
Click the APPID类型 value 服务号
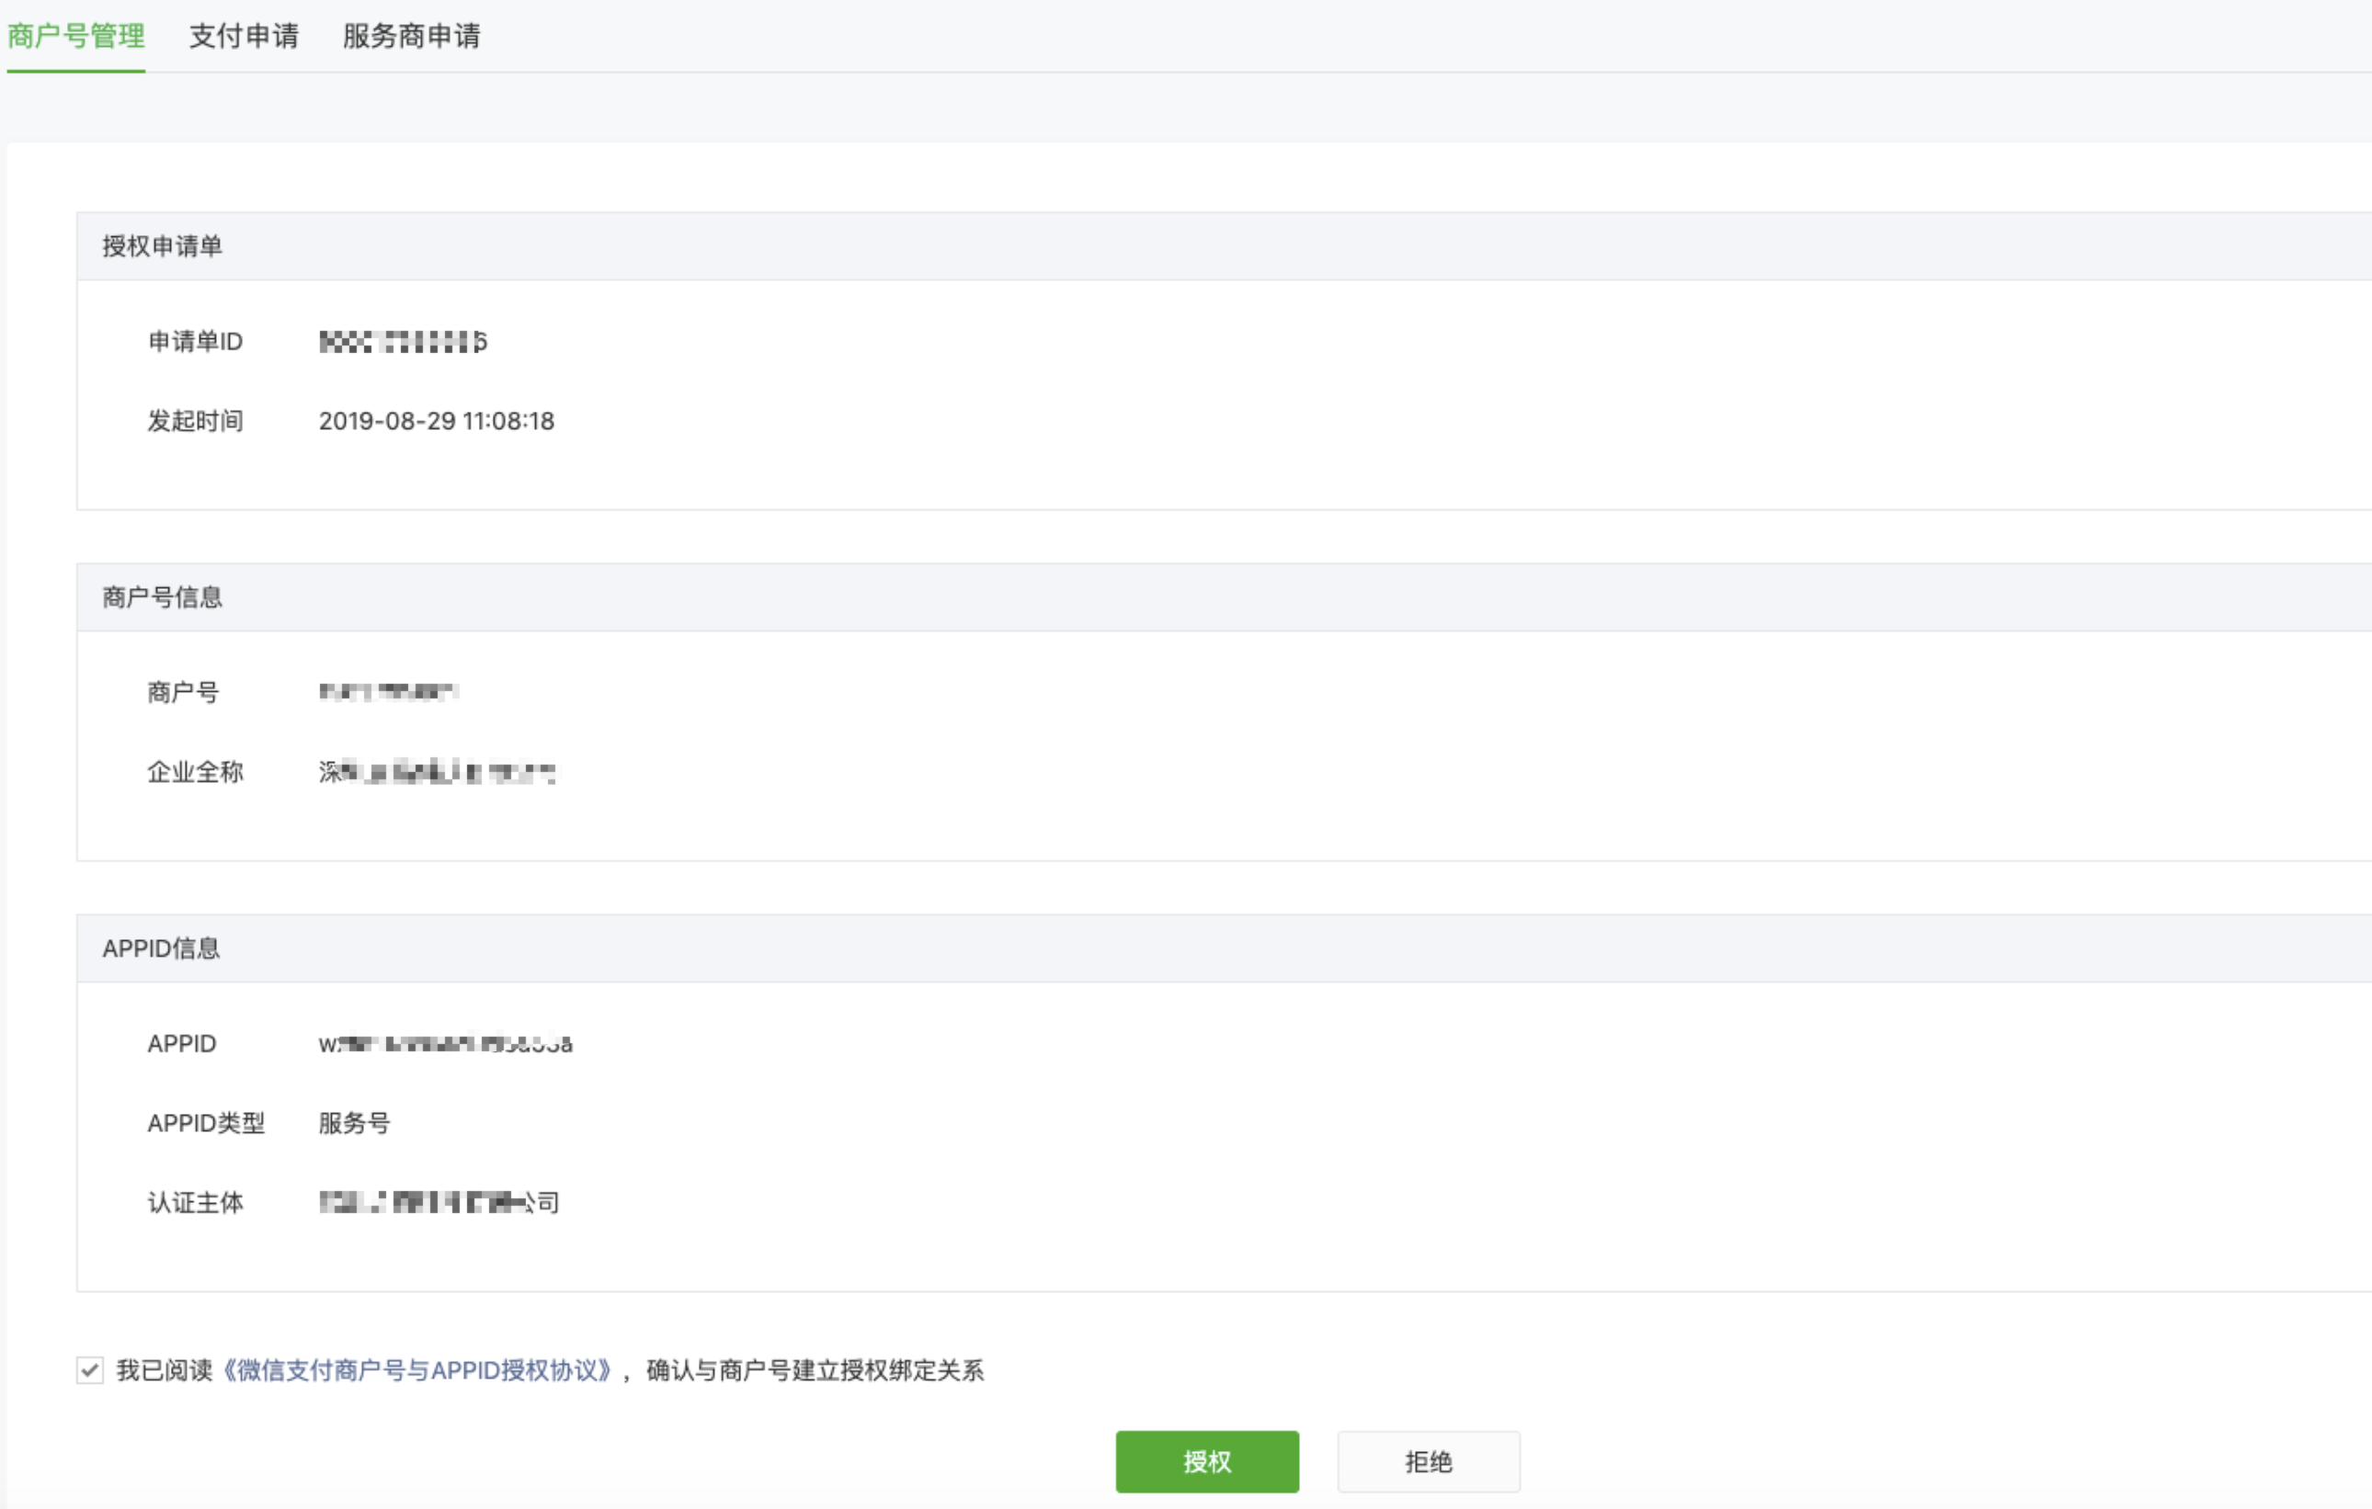pyautogui.click(x=353, y=1122)
